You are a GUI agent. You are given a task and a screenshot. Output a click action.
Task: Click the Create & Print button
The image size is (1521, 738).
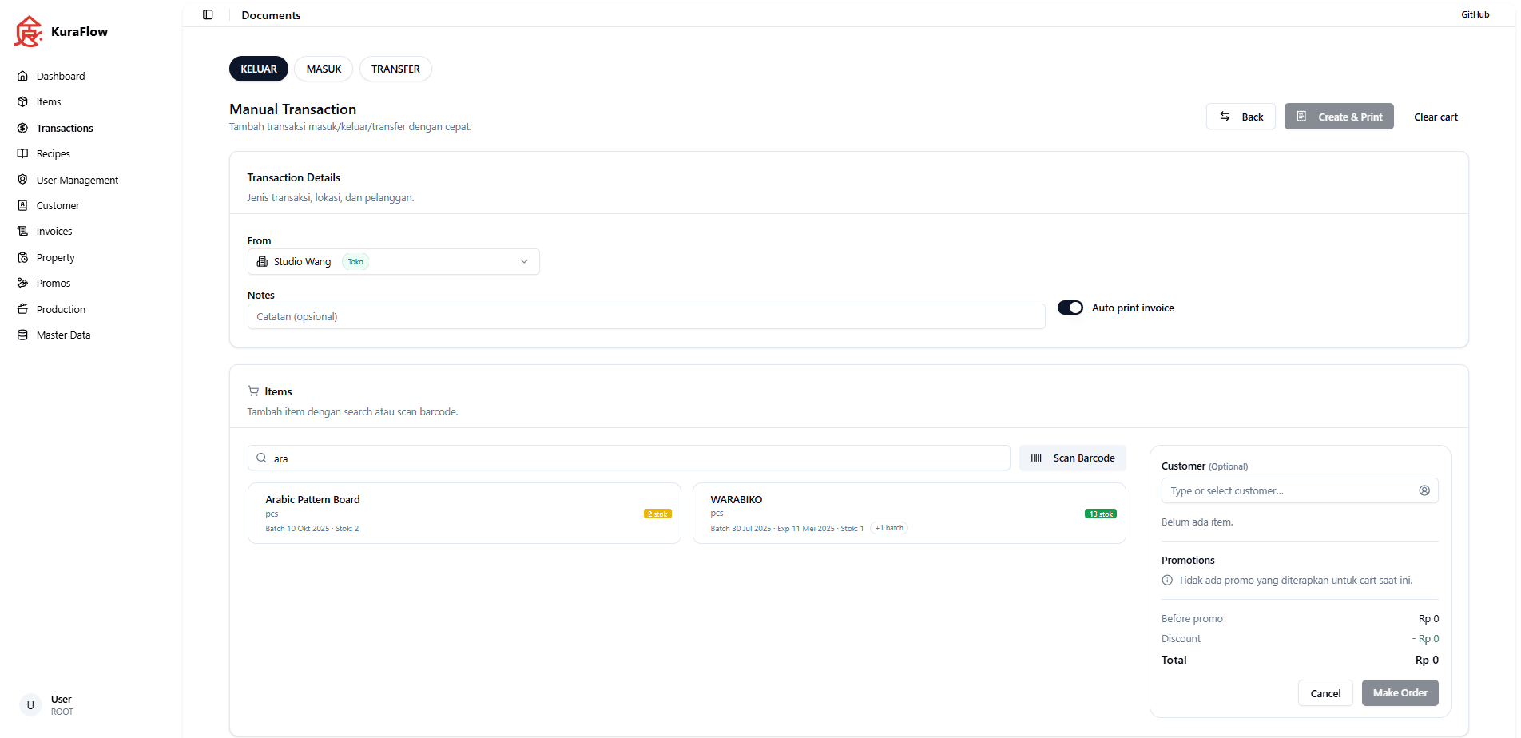[1339, 117]
